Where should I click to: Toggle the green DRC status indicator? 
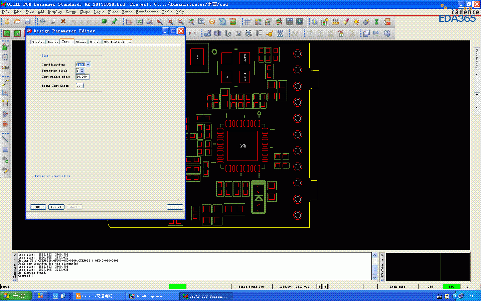tap(451, 287)
